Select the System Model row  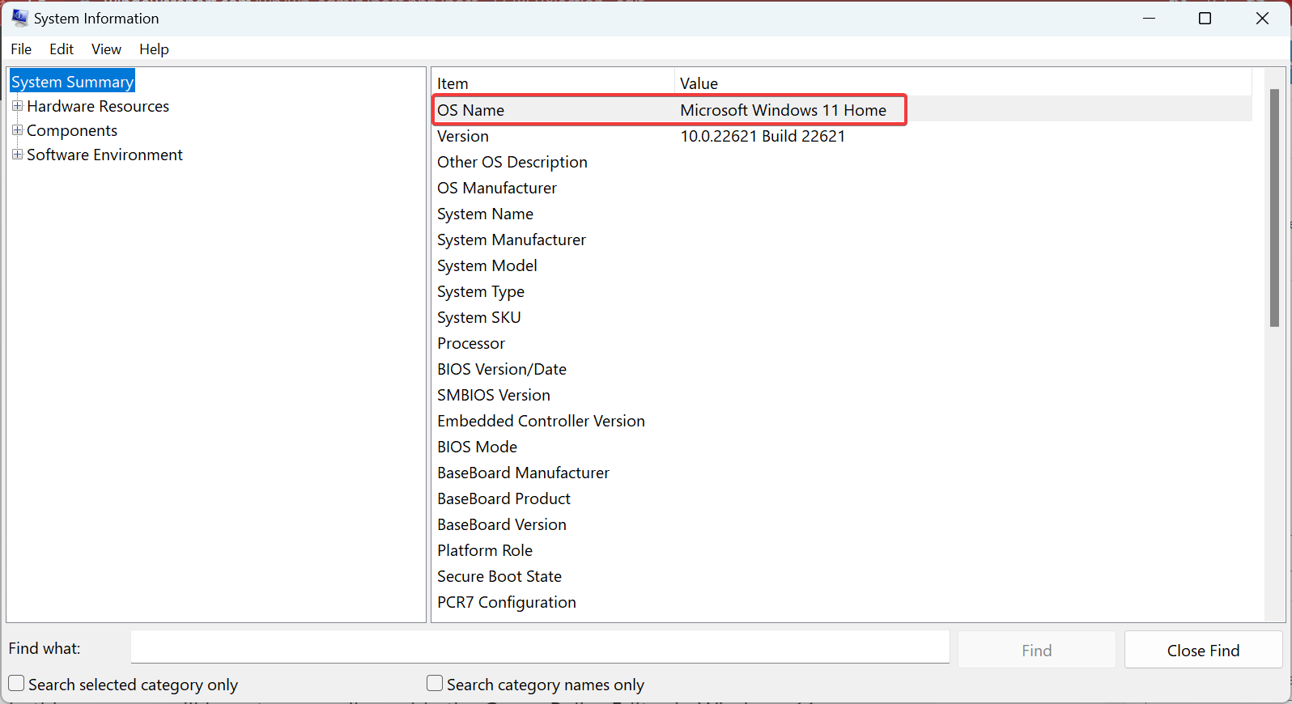click(842, 265)
